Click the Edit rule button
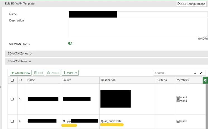The width and height of the screenshot is (208, 129). coord(38,73)
